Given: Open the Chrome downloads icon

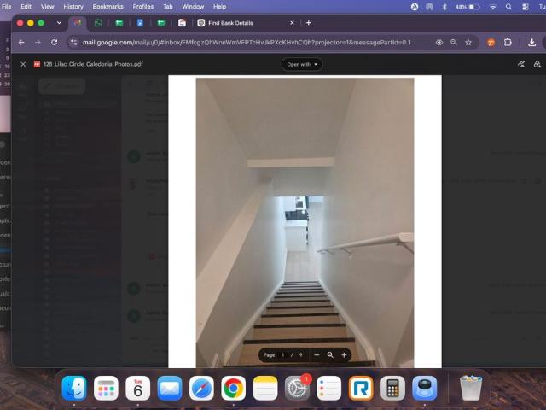Looking at the screenshot, I should [x=531, y=43].
